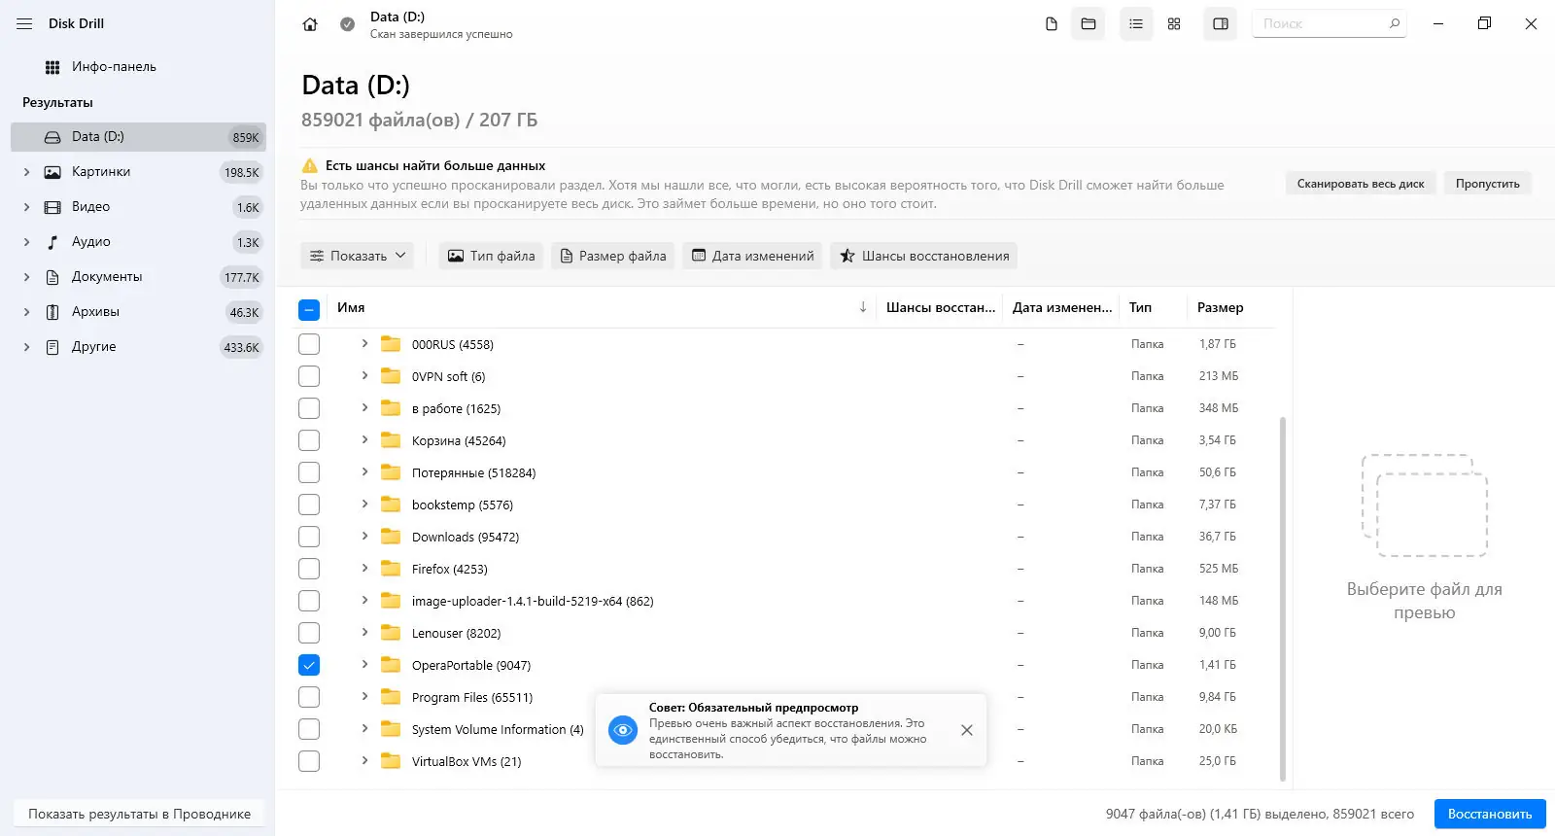This screenshot has width=1555, height=836.
Task: Click the sort direction arrow in Имя column
Action: pos(863,307)
